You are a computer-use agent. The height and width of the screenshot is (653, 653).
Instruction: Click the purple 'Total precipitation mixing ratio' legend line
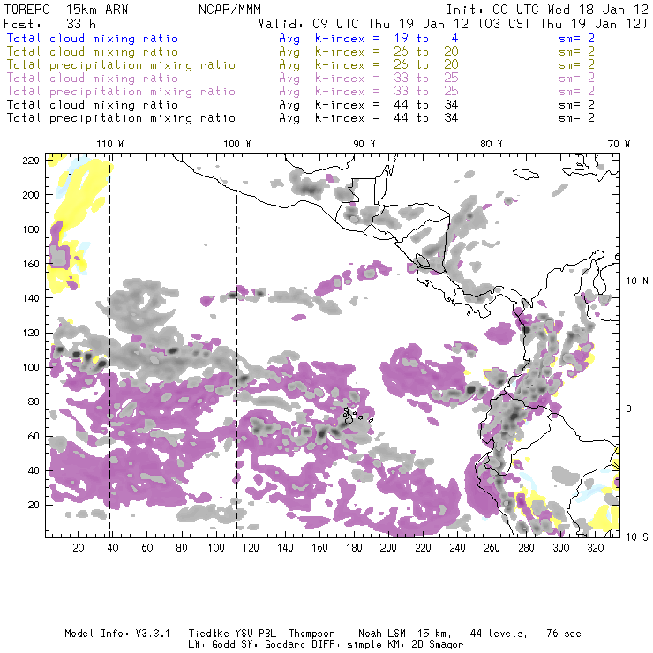(x=121, y=92)
